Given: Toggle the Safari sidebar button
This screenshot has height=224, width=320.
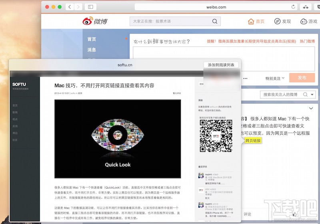Looking at the screenshot, I should point(90,7).
